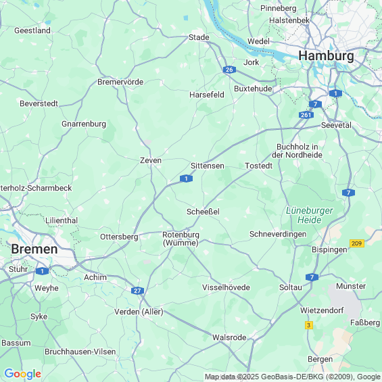The width and height of the screenshot is (382, 382).
Task: Click the A1 shield near Stuhr
Action: (42, 271)
